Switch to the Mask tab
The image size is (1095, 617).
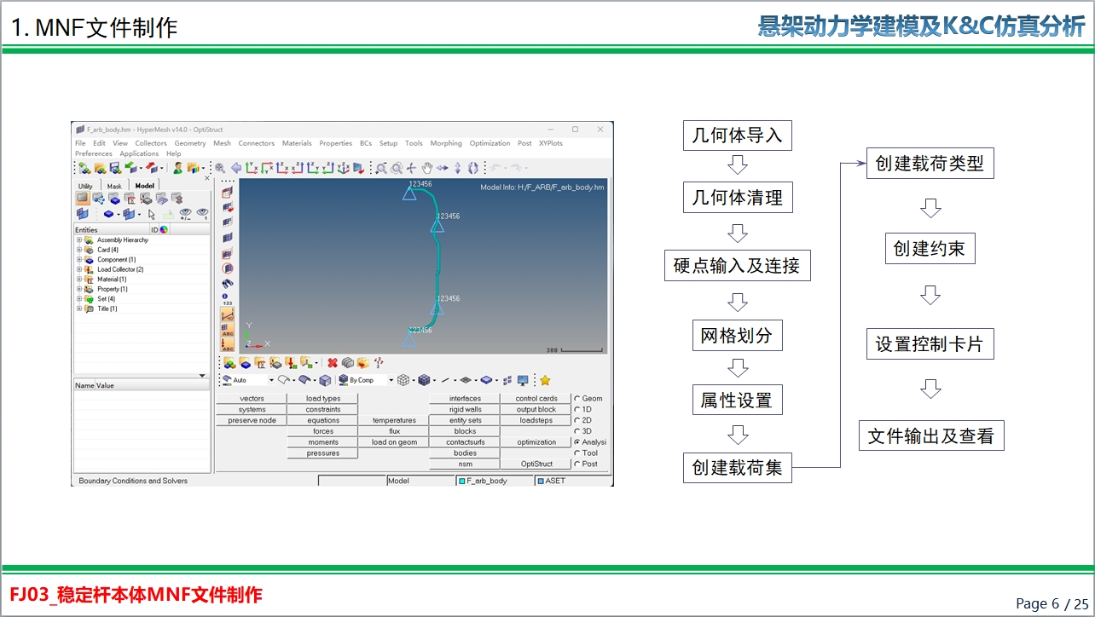tap(114, 186)
